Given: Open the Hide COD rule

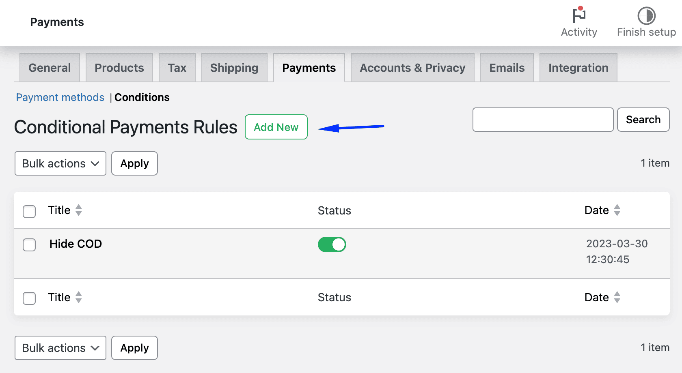Looking at the screenshot, I should (x=76, y=244).
